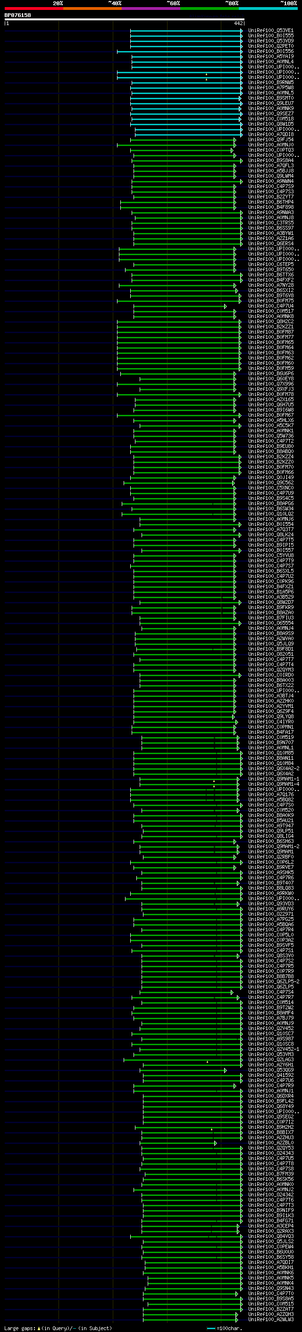Open hit UniRef100_Q9FJ54

click(270, 139)
